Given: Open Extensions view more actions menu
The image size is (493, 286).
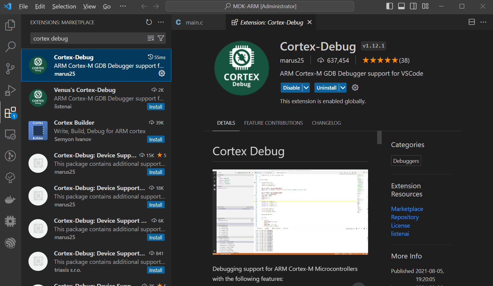Looking at the screenshot, I should point(161,22).
